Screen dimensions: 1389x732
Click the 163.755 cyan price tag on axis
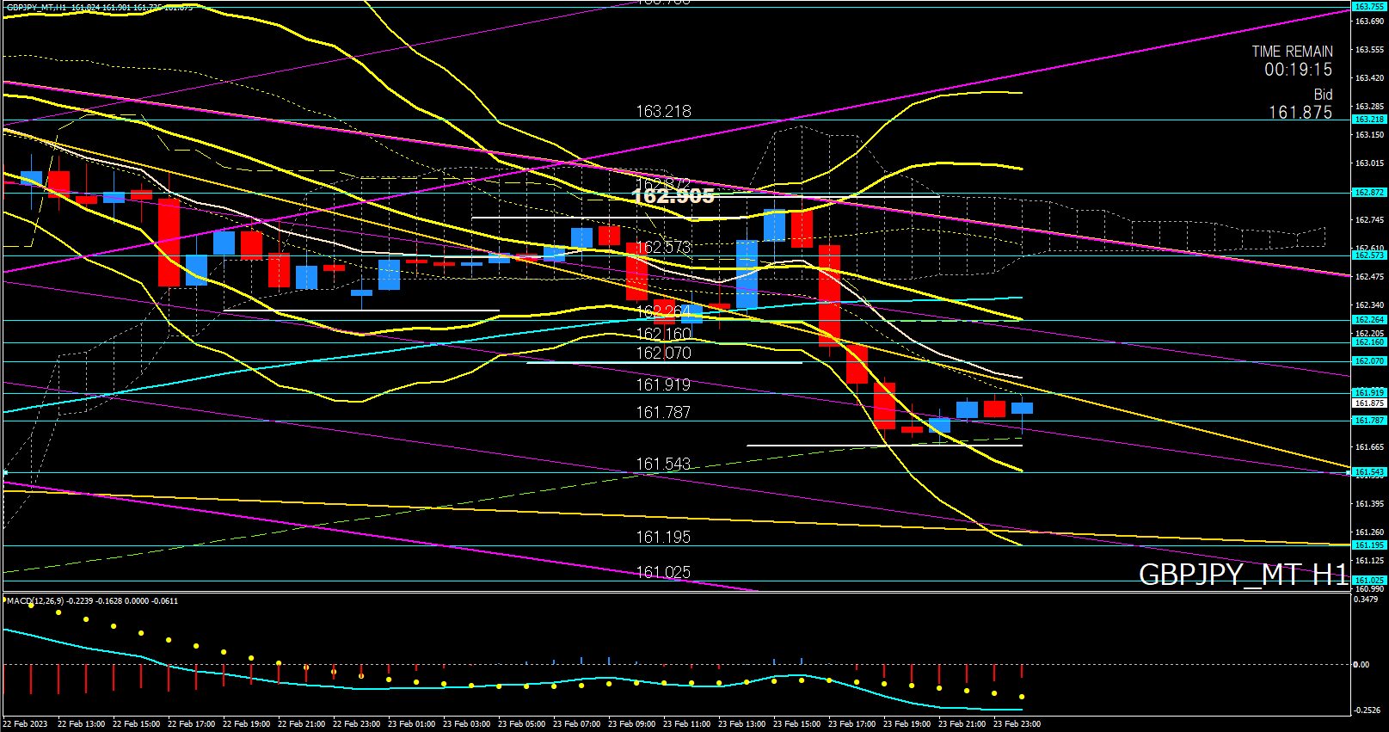1369,7
